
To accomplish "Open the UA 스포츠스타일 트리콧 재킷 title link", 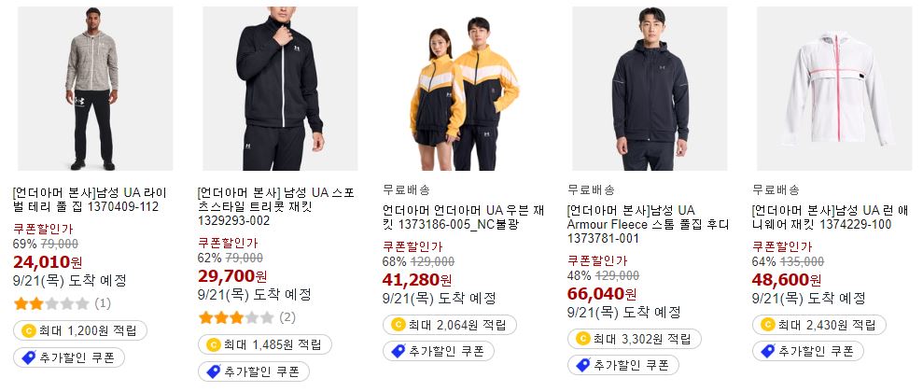I will point(276,207).
